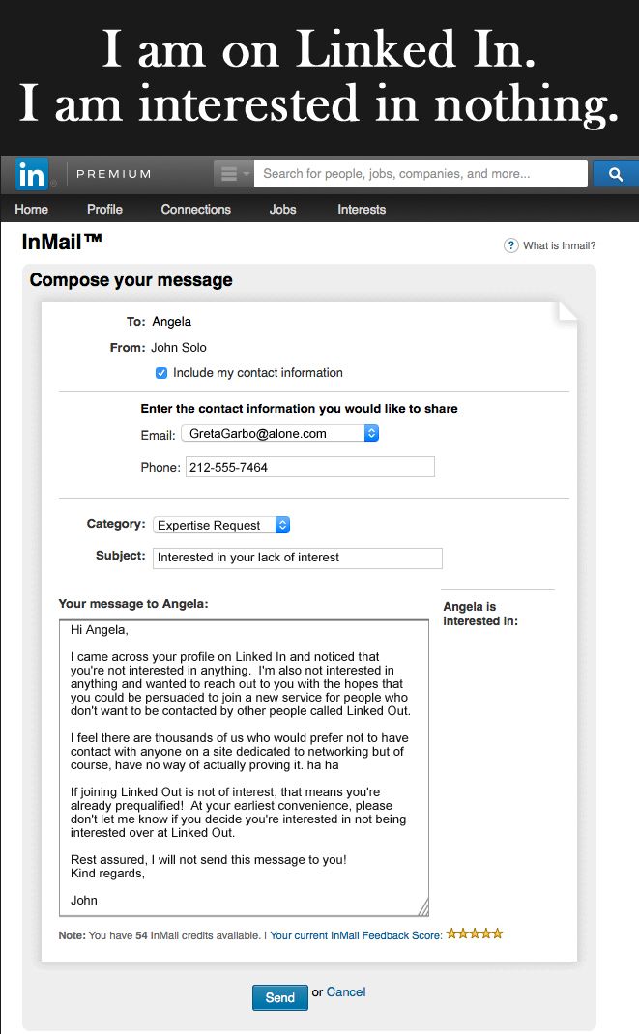Click the Compose your message heading
This screenshot has width=639, height=1034.
[x=131, y=280]
